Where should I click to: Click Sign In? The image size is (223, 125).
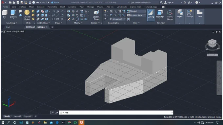(169, 2)
